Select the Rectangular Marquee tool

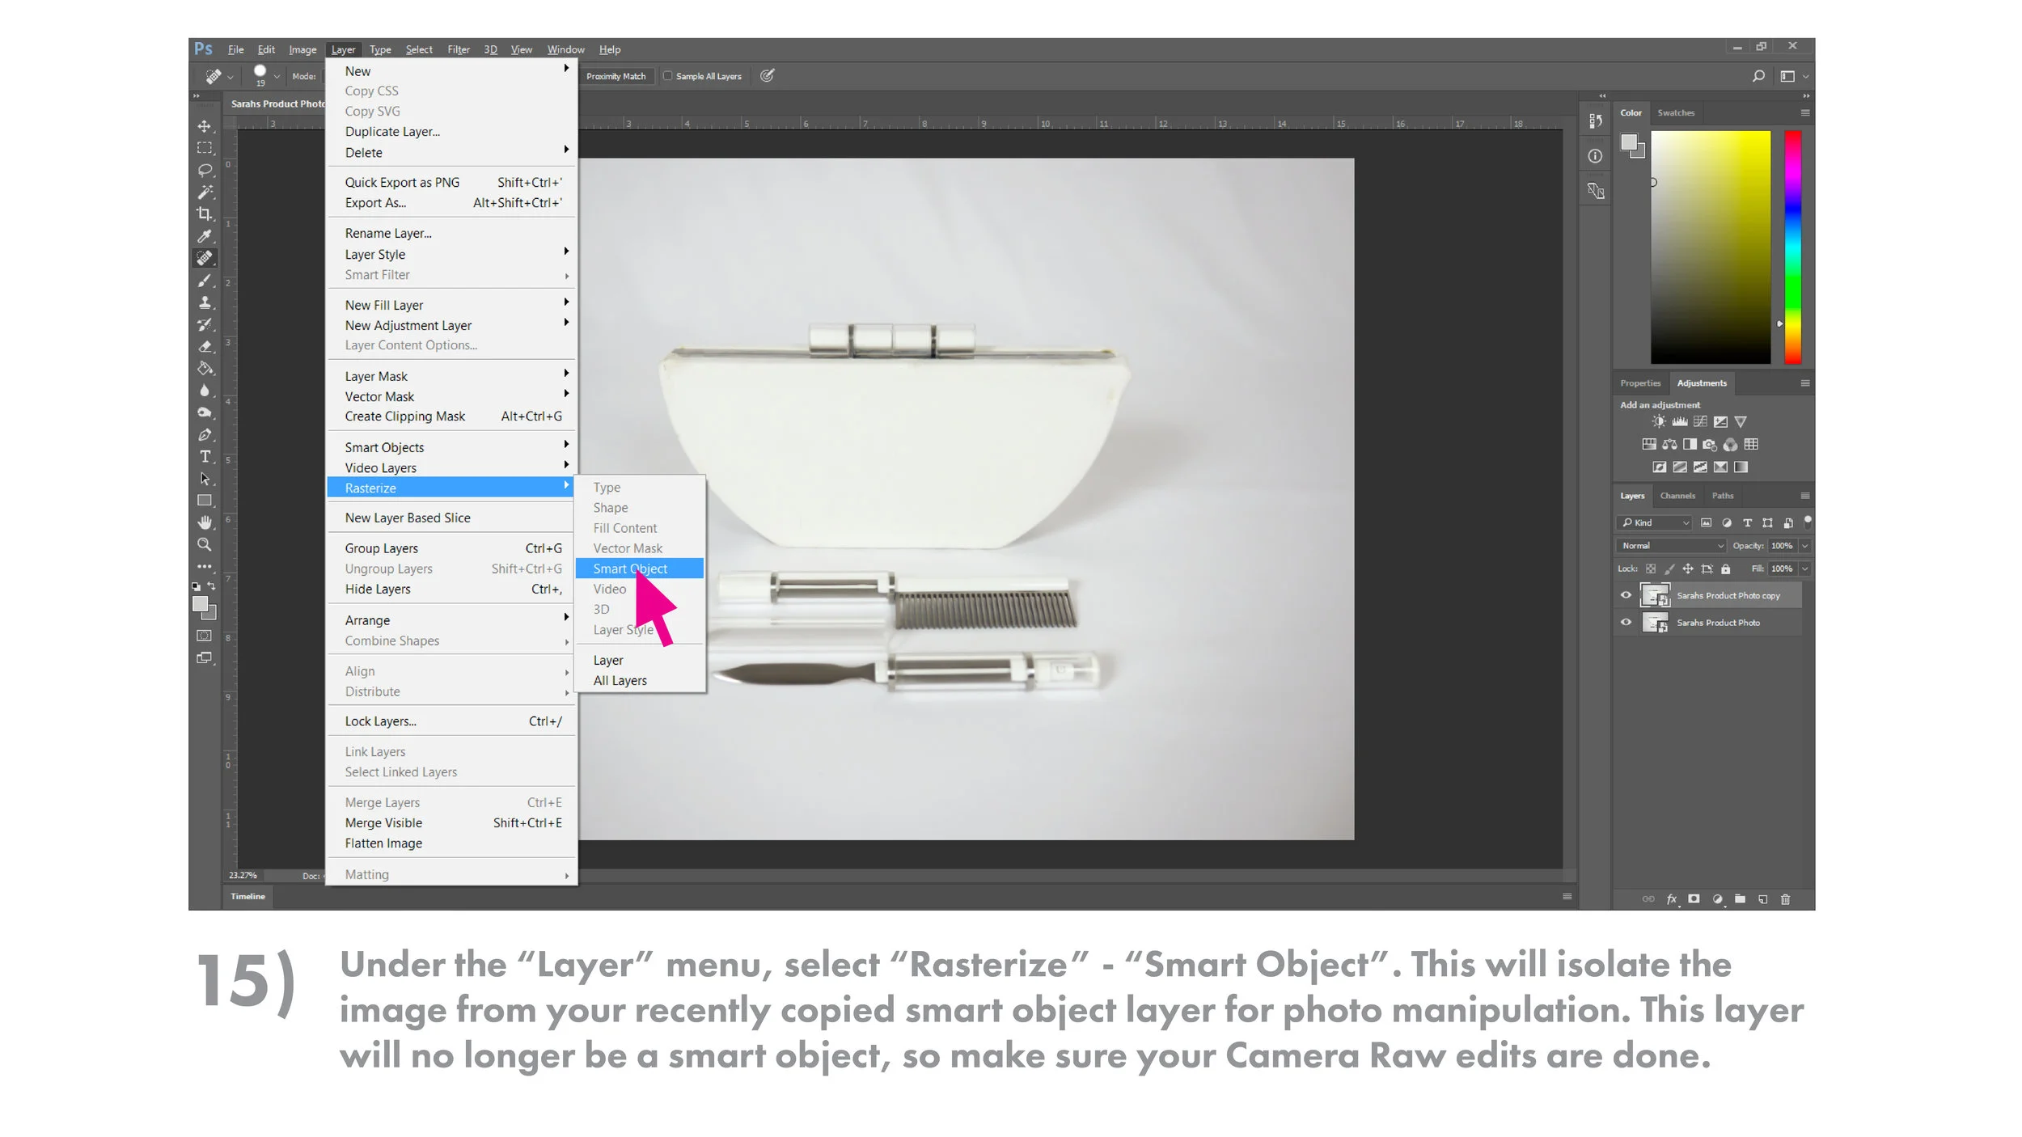[x=205, y=148]
